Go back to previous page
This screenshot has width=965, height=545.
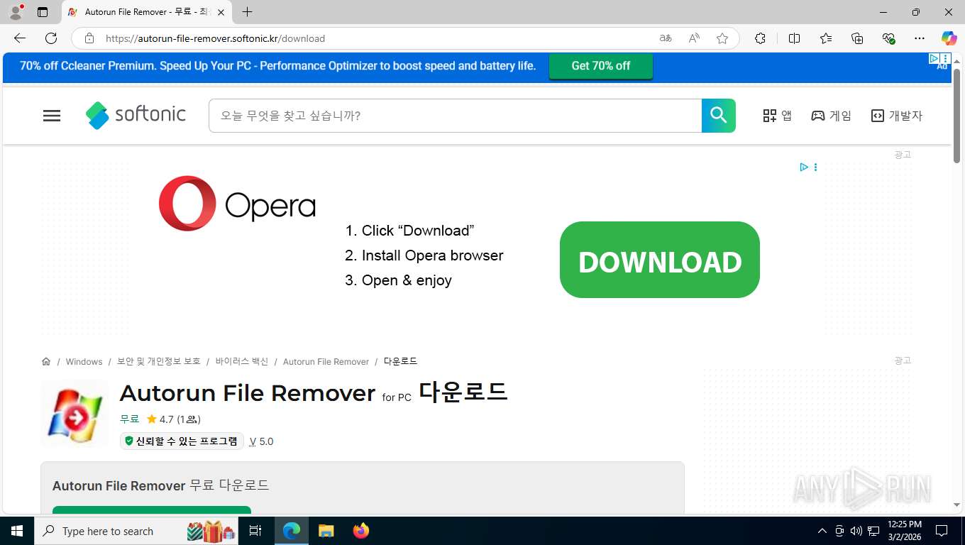click(x=20, y=38)
